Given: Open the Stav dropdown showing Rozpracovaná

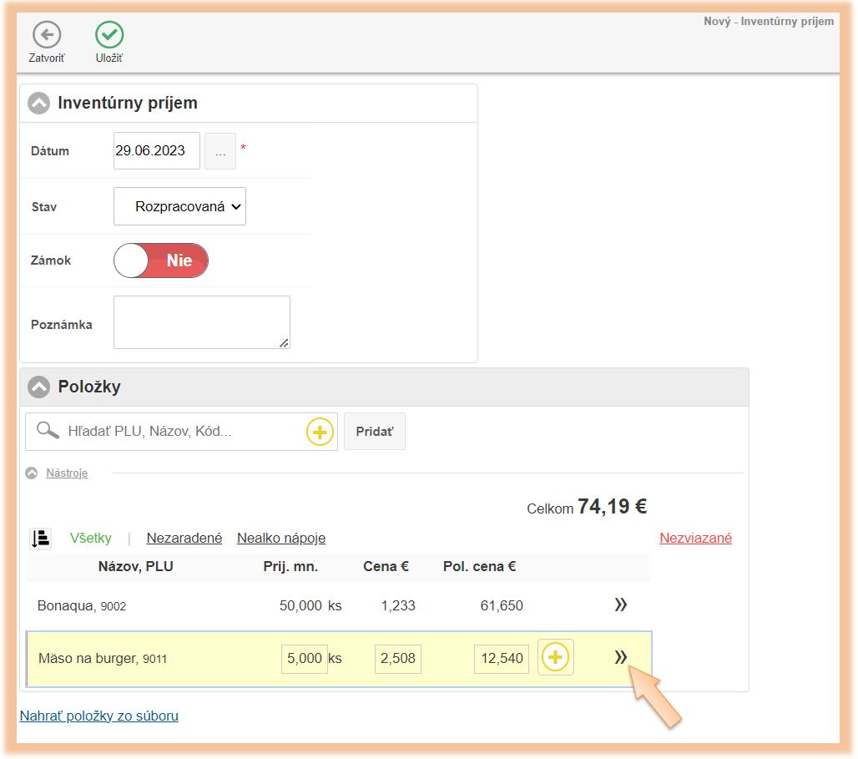Looking at the screenshot, I should (179, 206).
